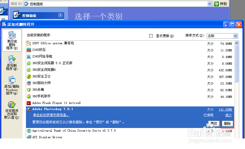The image size is (245, 149).
Task: Click the 删除 button for Photoshop
Action: pos(227,124)
